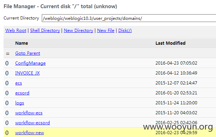Click the New File link
216x137 pixels.
point(106,31)
